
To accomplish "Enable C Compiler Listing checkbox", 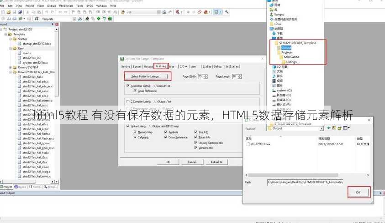I will pyautogui.click(x=128, y=101).
